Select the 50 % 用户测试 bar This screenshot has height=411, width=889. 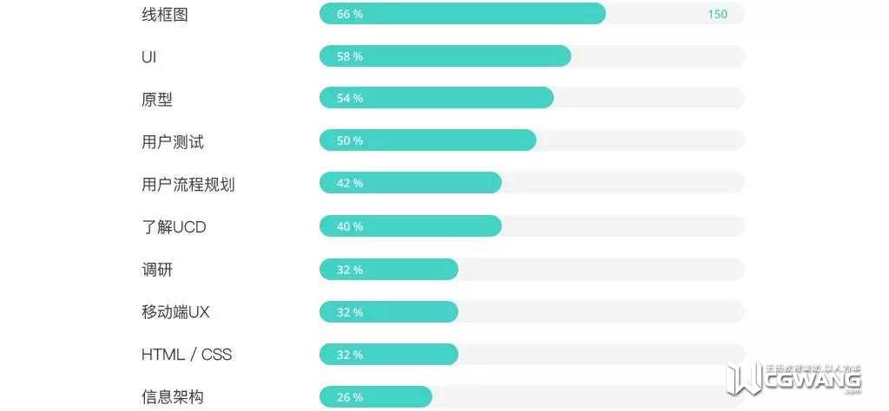(x=427, y=140)
